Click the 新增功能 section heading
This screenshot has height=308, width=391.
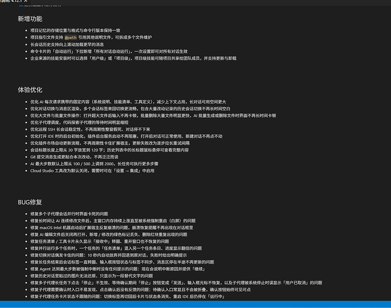pyautogui.click(x=30, y=19)
